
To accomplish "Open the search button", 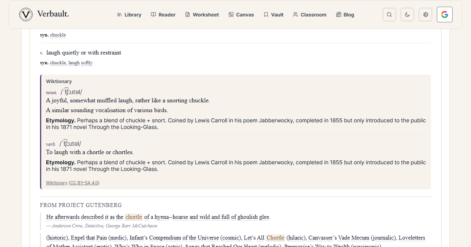I will [389, 15].
